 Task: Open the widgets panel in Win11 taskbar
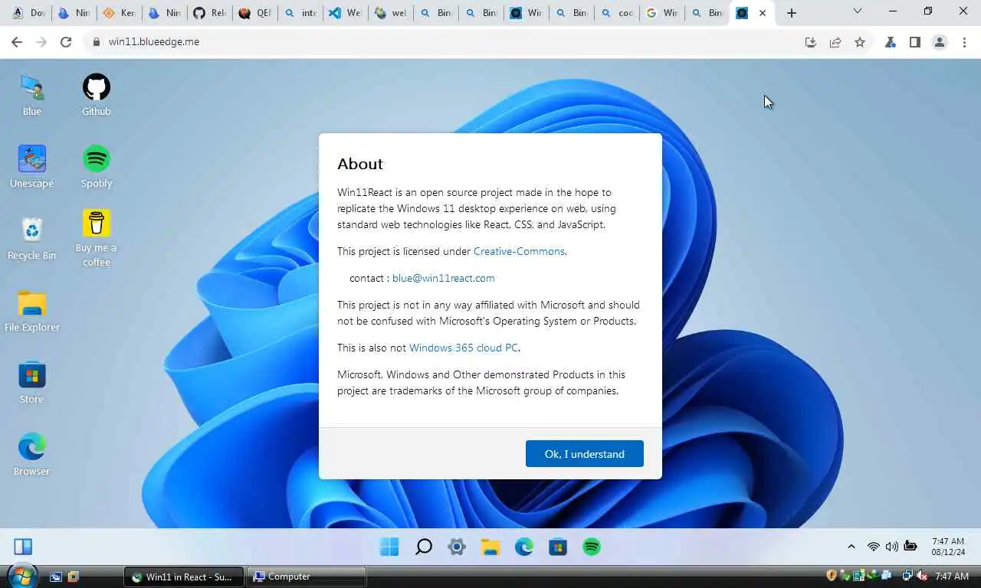click(23, 547)
